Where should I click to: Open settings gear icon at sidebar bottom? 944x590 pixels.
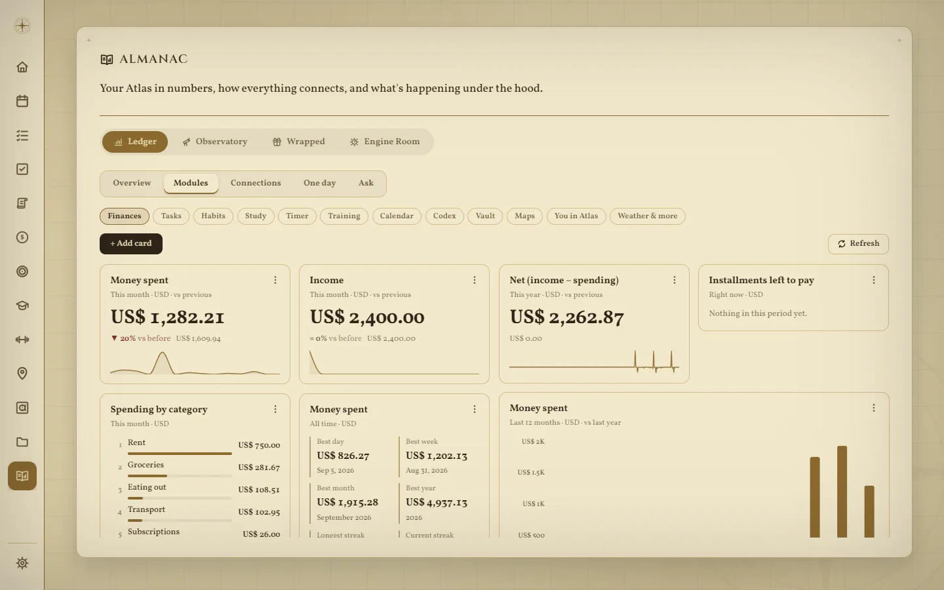22,563
